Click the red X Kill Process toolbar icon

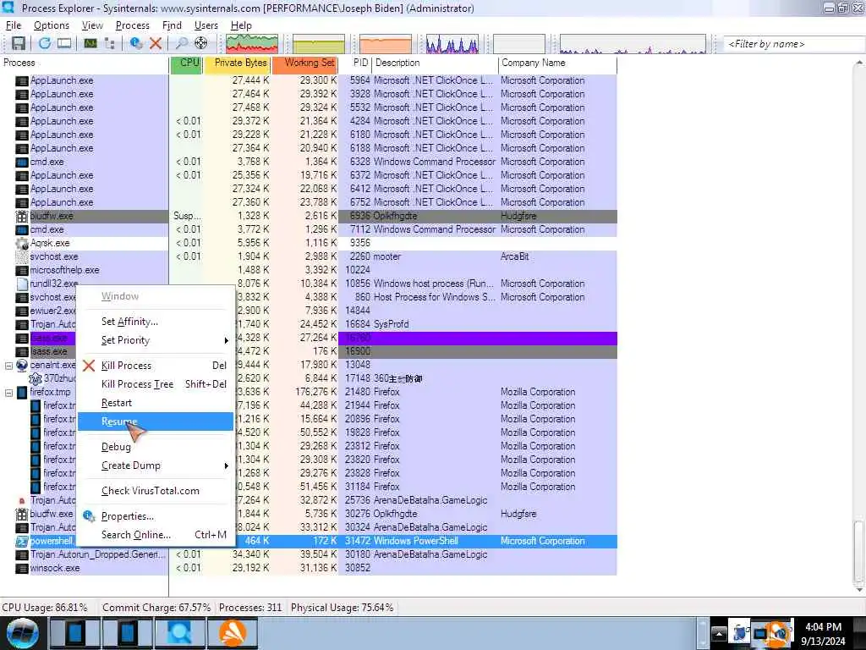click(156, 43)
